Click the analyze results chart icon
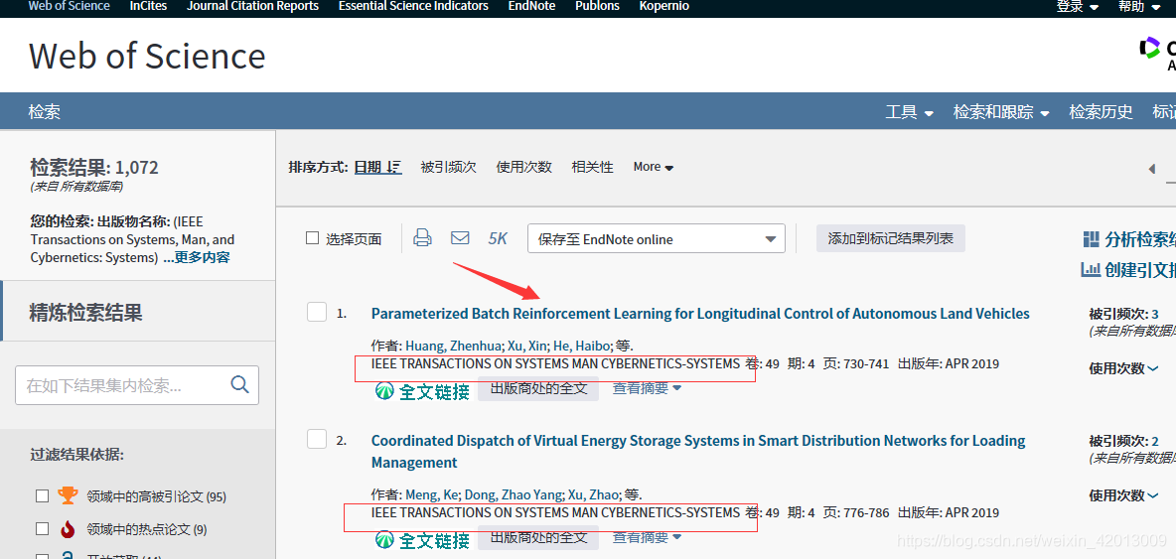This screenshot has height=559, width=1176. (1092, 240)
